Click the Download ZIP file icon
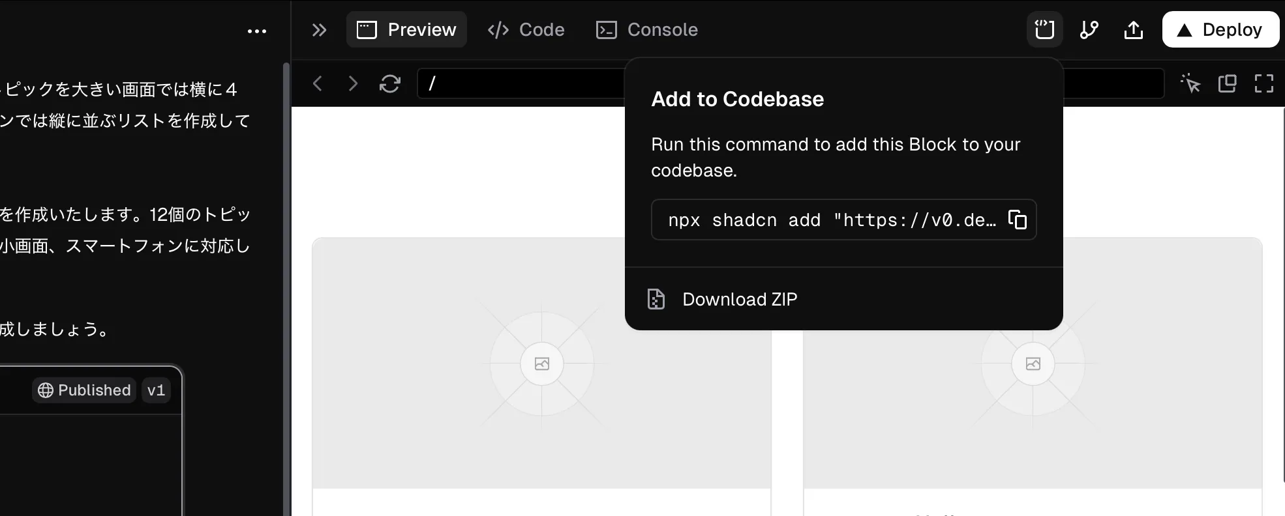1285x516 pixels. tap(656, 299)
